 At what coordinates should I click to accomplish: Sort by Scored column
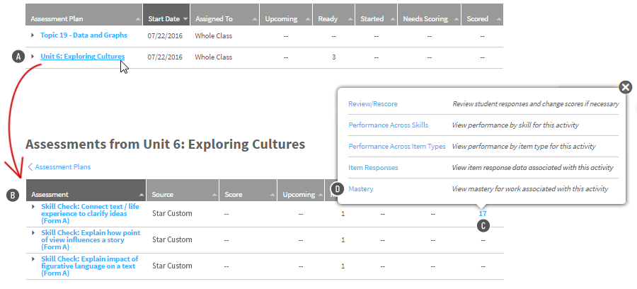click(x=482, y=15)
